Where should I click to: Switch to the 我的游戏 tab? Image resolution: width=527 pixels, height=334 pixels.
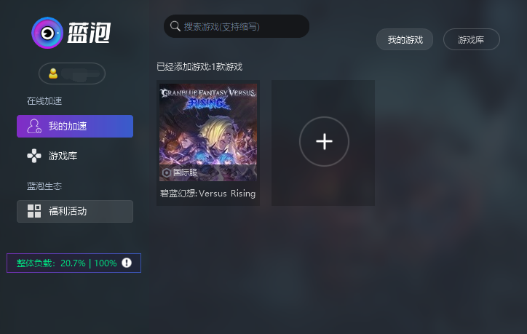405,39
